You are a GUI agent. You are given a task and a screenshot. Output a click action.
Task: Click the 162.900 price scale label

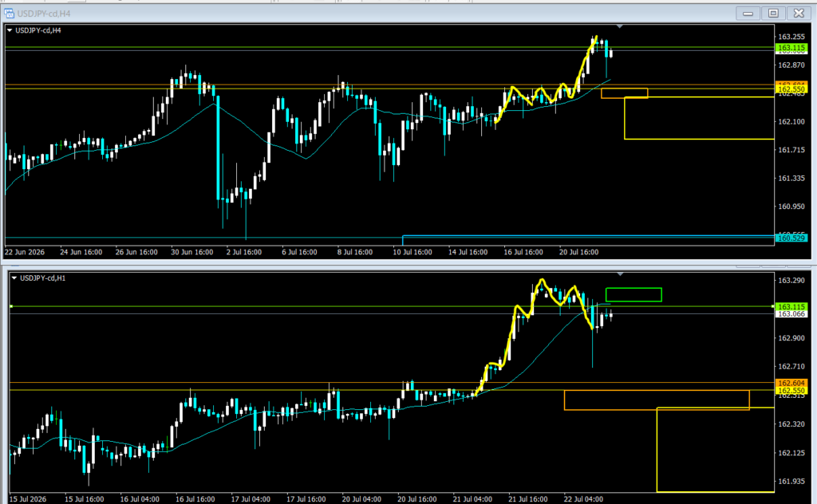click(x=791, y=338)
